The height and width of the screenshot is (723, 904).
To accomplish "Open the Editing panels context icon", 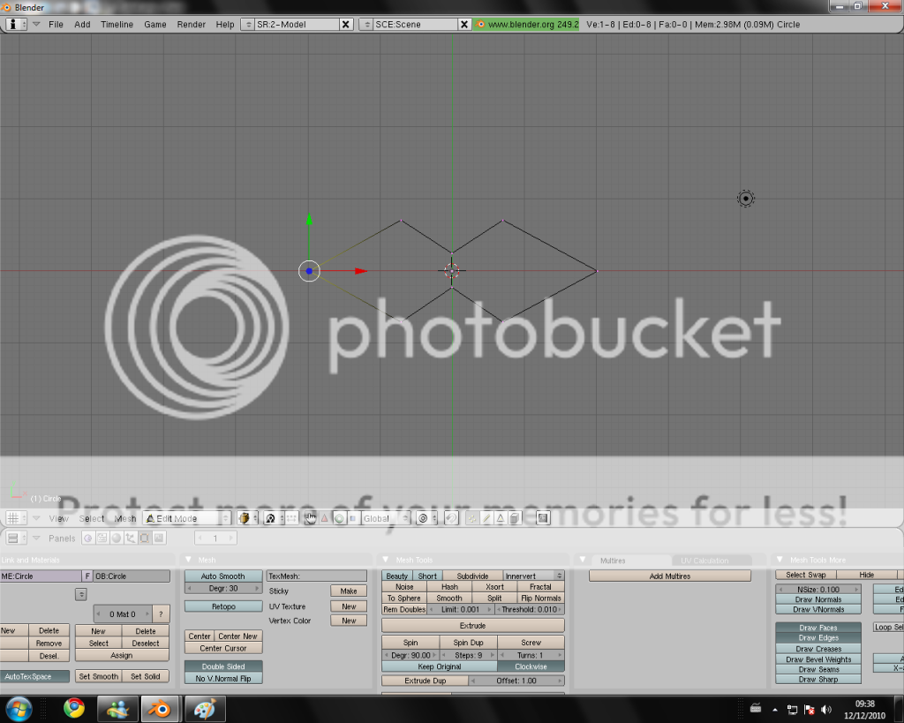I will [145, 538].
